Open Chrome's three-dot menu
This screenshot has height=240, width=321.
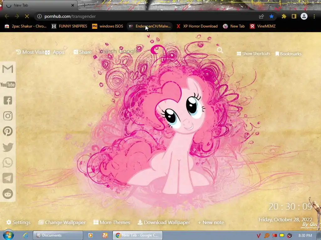point(314,16)
